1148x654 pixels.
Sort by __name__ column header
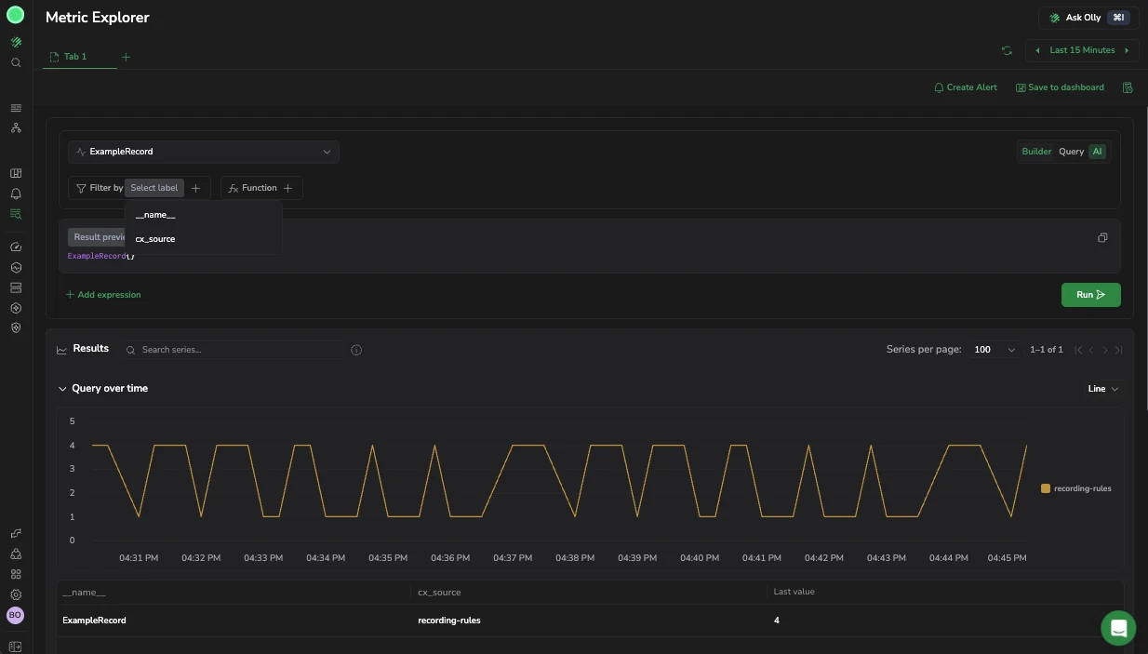click(x=84, y=592)
